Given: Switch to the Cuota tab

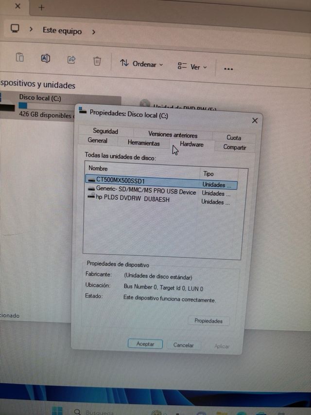Looking at the screenshot, I should tap(234, 138).
